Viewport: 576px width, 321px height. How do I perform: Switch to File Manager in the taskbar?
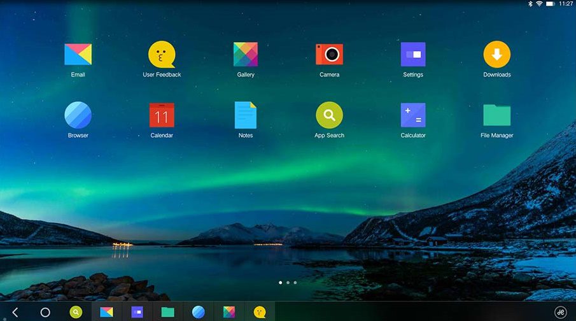(167, 313)
